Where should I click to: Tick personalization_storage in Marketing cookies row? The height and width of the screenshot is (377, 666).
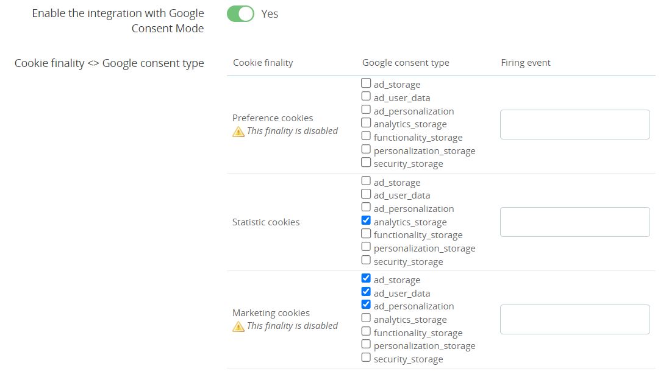[366, 344]
